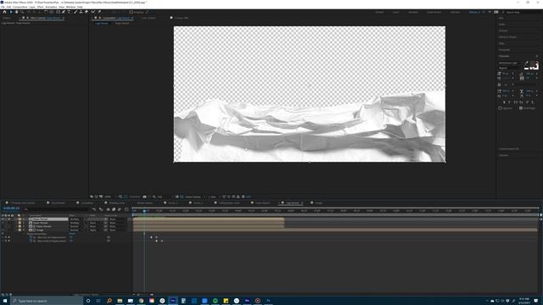543x305 pixels.
Task: Click the composition mini-flowchart icon in the timeline
Action: pos(94,209)
